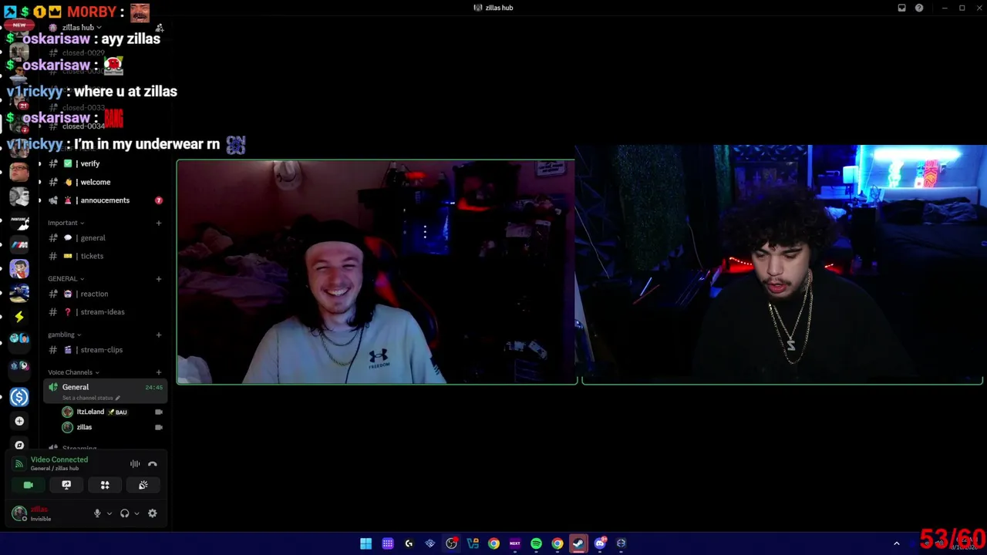
Task: Create channel in the GENERAL category
Action: 159,279
